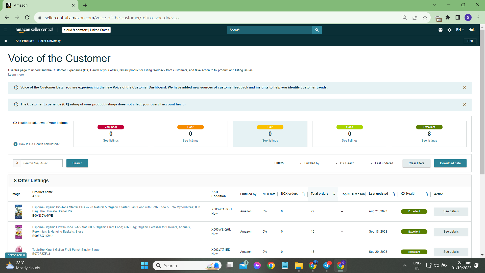See details for TableTop King Slushy Syrup
Screen dimensions: 485x273
(x=451, y=252)
